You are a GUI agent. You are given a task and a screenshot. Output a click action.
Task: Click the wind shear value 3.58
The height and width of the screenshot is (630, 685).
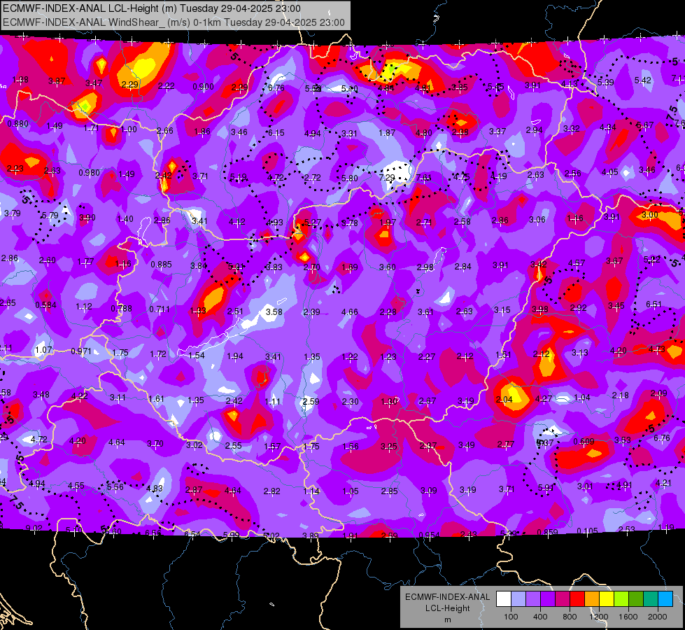click(x=274, y=311)
